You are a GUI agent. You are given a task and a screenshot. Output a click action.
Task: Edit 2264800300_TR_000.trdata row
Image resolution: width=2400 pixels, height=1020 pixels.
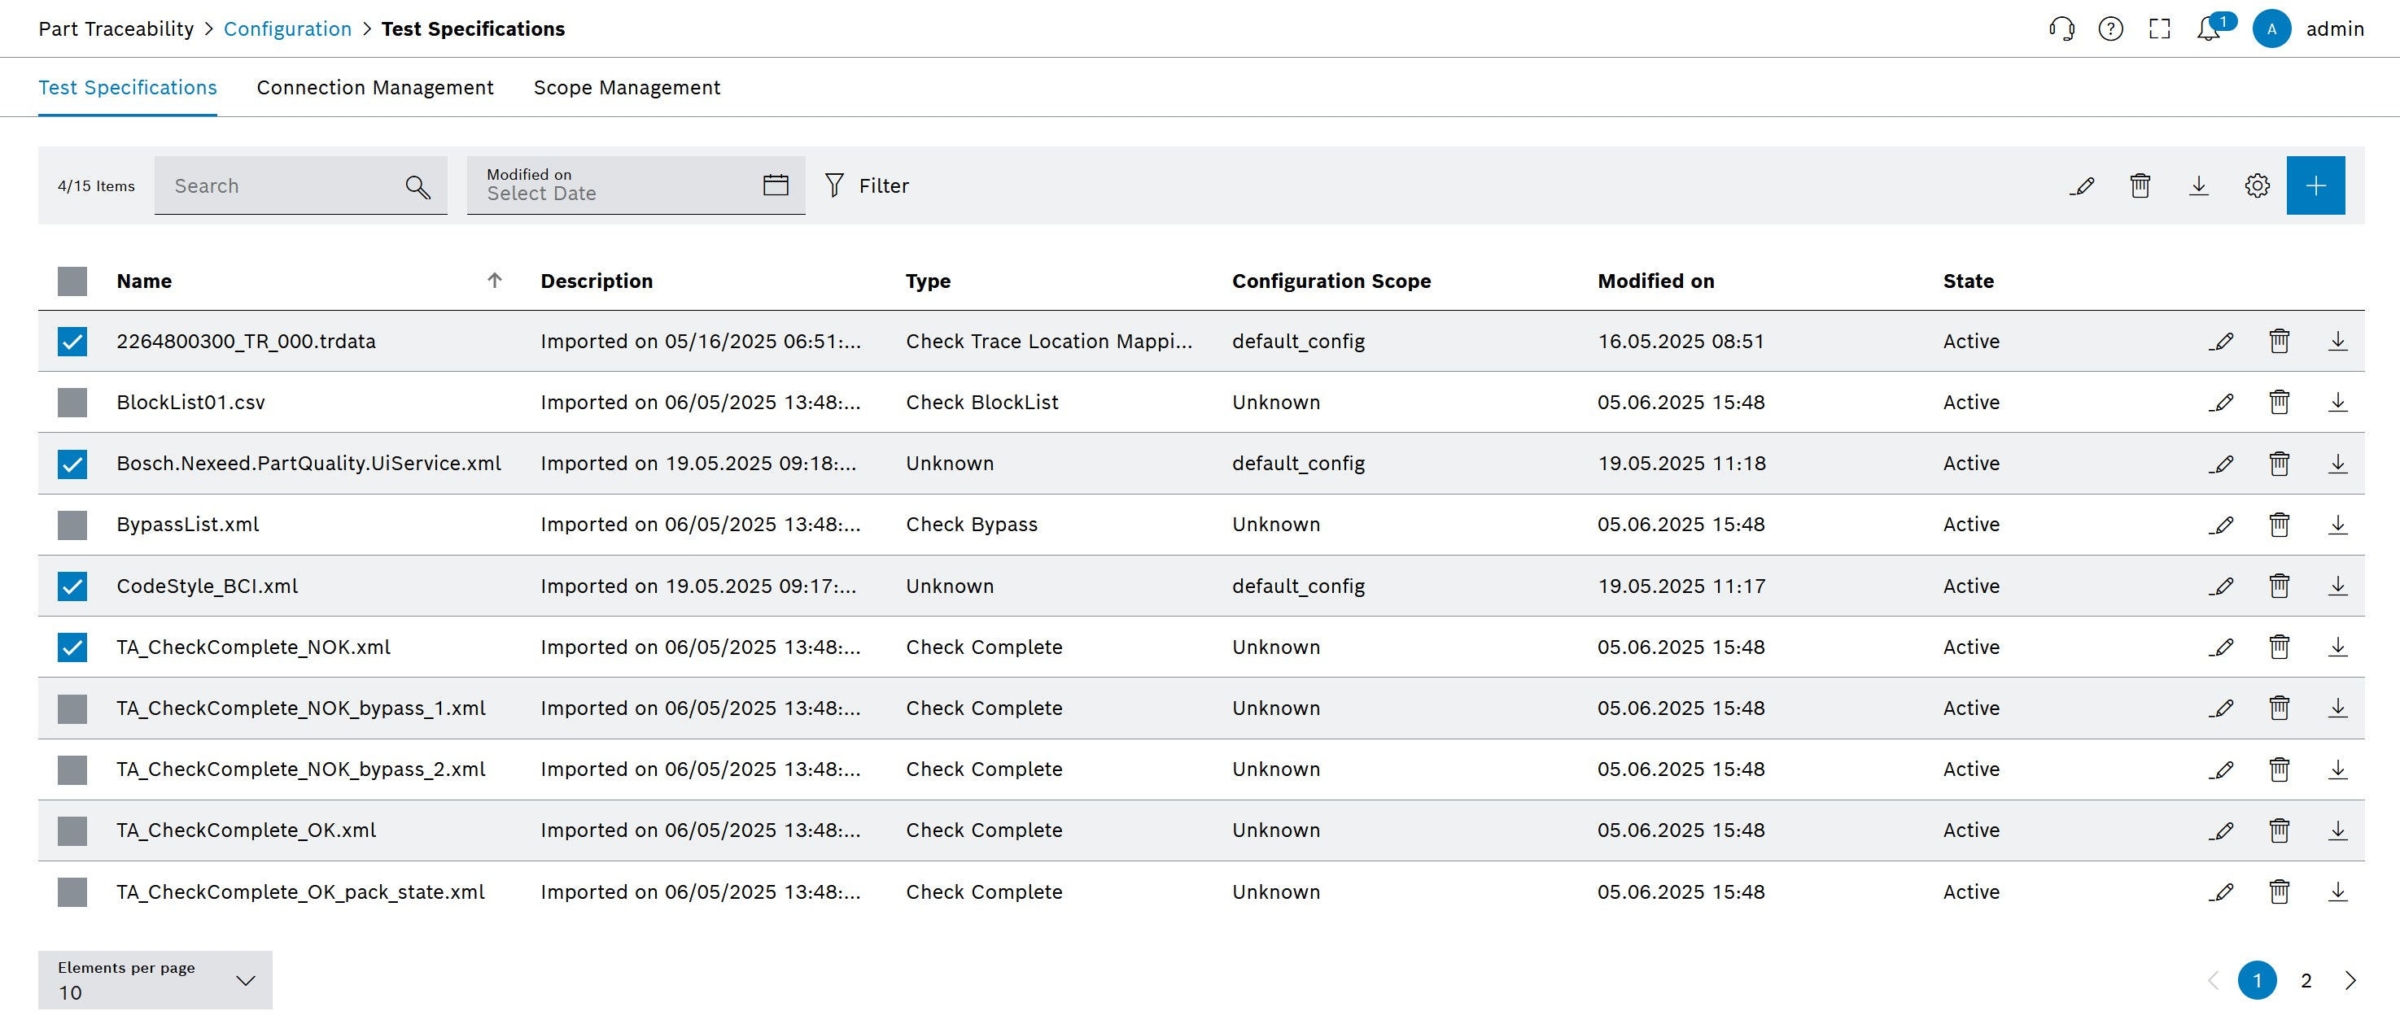point(2221,341)
